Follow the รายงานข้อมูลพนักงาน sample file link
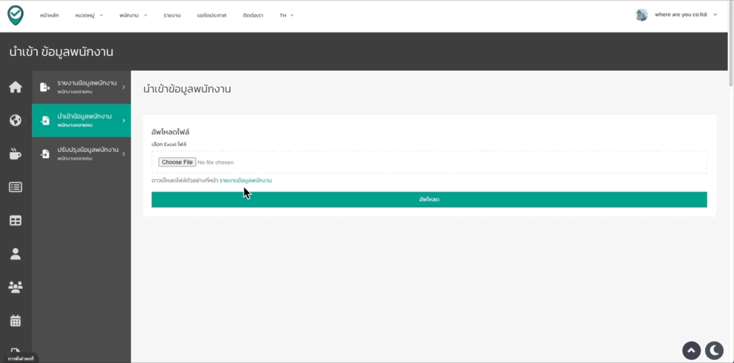 click(x=245, y=181)
